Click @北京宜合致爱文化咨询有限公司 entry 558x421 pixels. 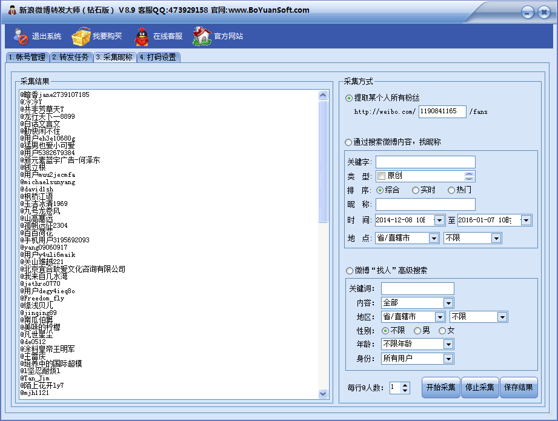(x=73, y=270)
